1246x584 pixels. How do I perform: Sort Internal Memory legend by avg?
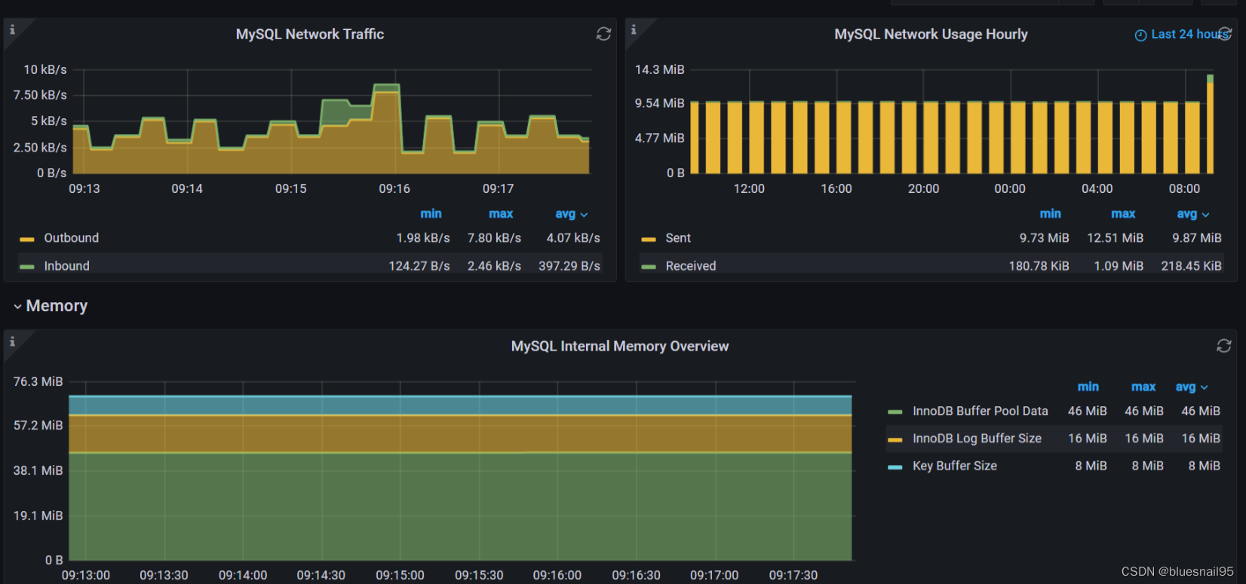click(1192, 387)
